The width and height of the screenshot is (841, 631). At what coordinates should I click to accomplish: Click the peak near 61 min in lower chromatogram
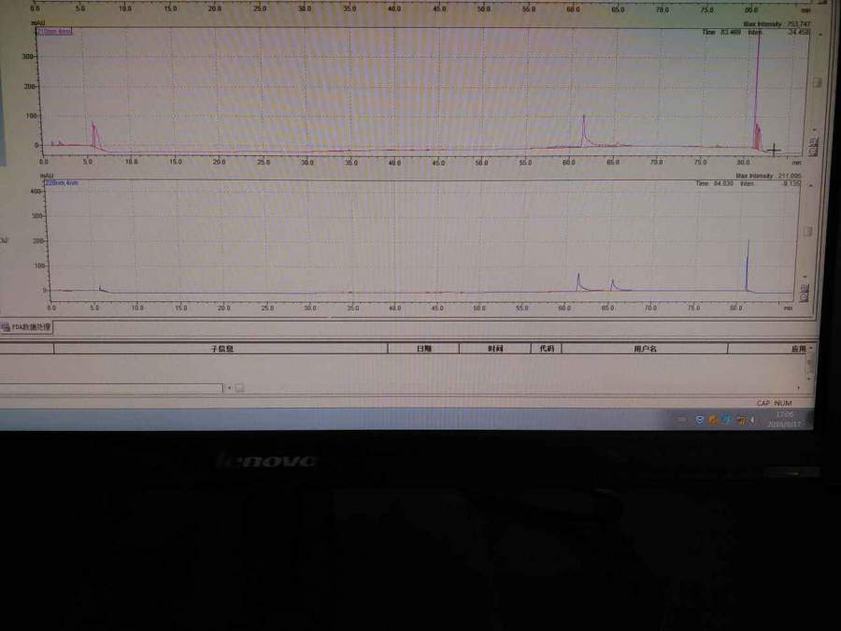[x=578, y=281]
